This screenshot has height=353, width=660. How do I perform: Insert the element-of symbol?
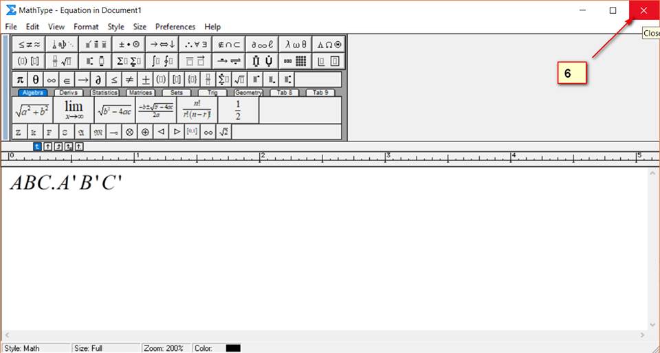pos(67,79)
